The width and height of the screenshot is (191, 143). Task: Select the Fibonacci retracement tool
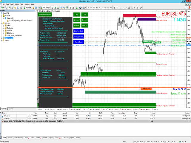click(132, 8)
